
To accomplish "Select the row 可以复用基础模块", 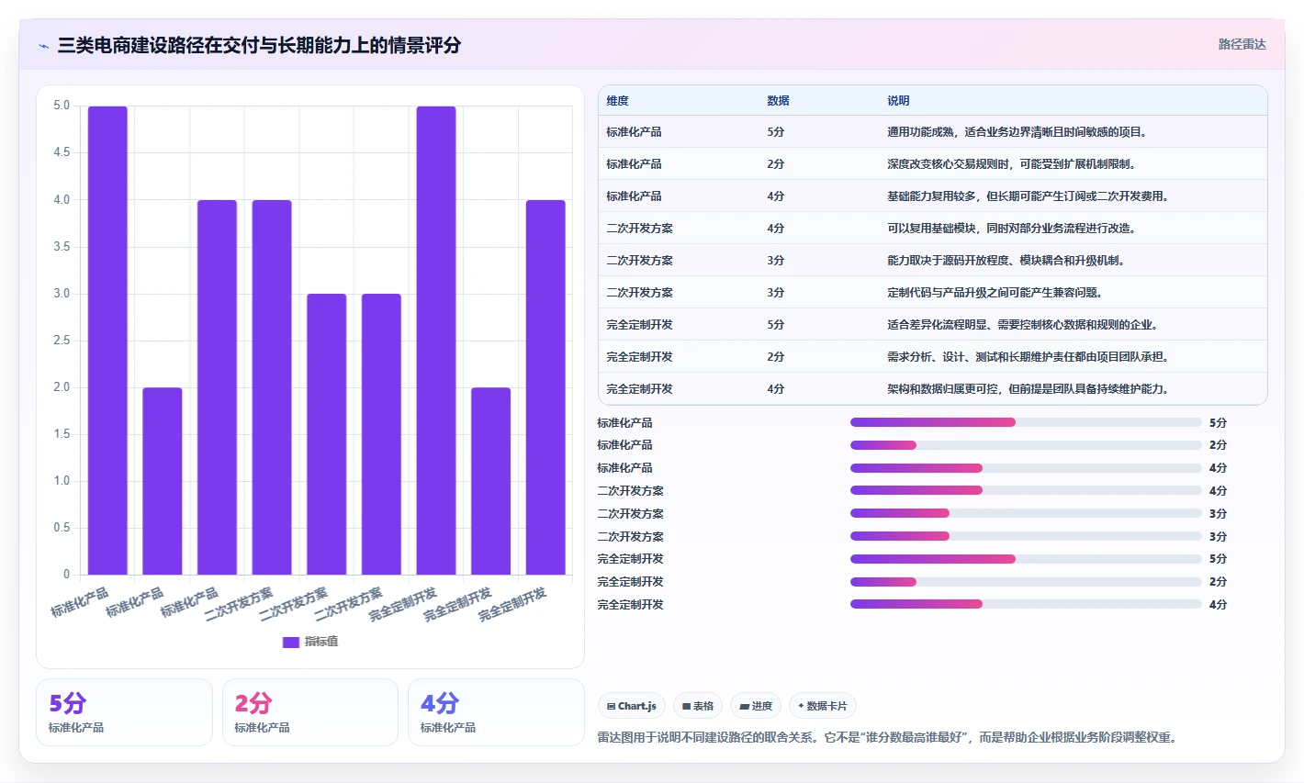I will coord(933,229).
